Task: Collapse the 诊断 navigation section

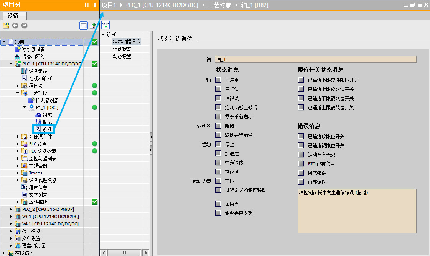Action: pyautogui.click(x=104, y=34)
